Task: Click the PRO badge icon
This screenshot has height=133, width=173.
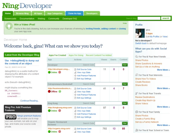Action: 11,117
